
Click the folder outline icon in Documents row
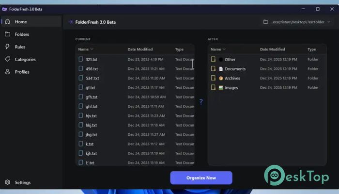tap(213, 69)
